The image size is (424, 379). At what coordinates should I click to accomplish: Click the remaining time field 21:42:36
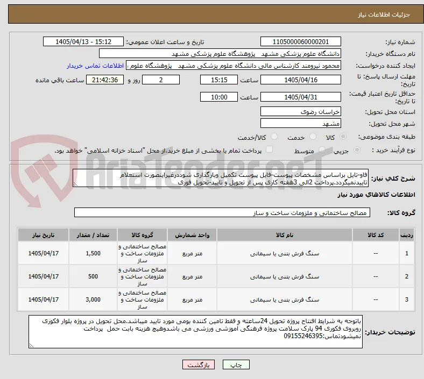point(105,80)
